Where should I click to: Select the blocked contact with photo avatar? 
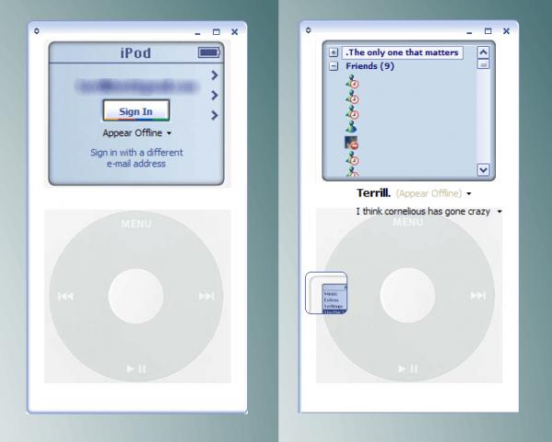click(x=351, y=143)
